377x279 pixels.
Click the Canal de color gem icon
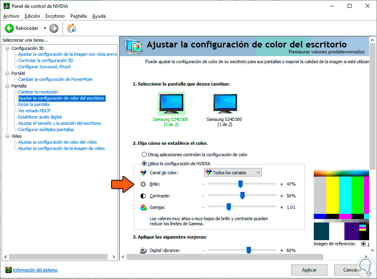point(143,173)
